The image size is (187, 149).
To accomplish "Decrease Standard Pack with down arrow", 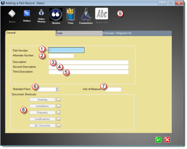I will (57, 91).
